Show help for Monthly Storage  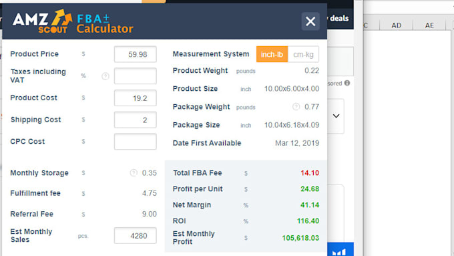[x=134, y=173]
